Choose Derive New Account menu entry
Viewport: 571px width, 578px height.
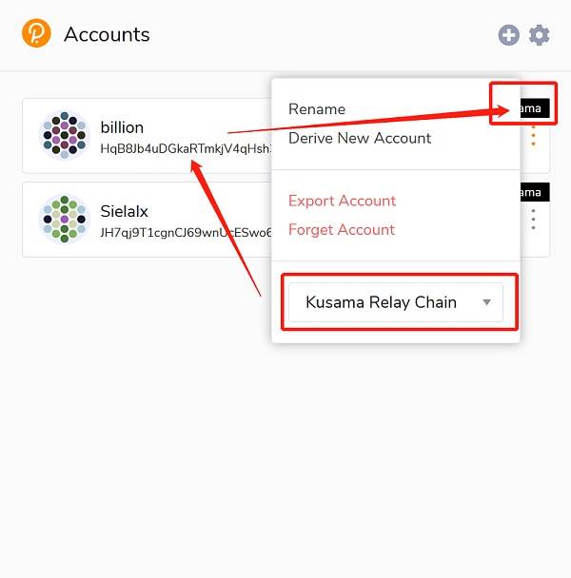pyautogui.click(x=360, y=138)
